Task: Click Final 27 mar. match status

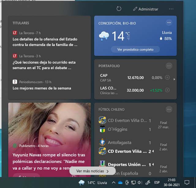Action: [x=163, y=125]
